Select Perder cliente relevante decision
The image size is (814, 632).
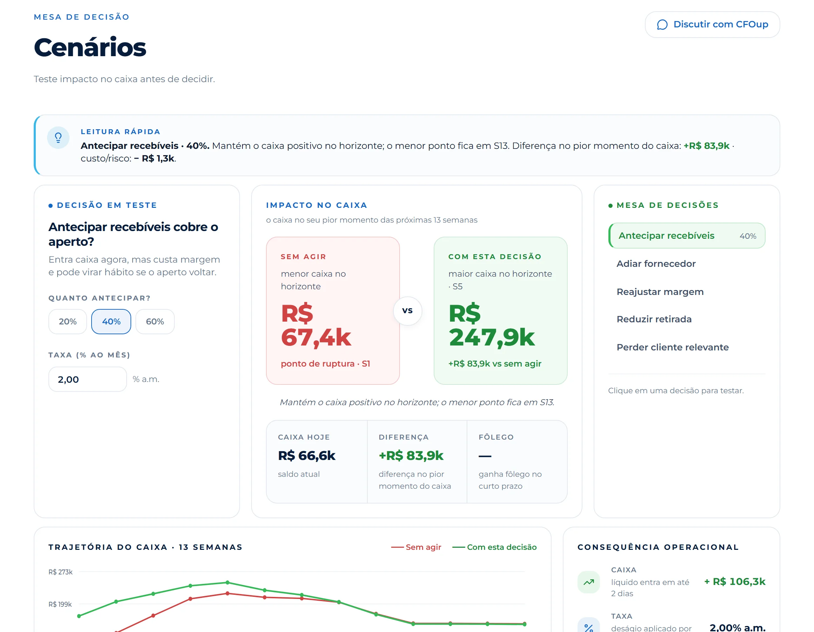click(x=687, y=347)
